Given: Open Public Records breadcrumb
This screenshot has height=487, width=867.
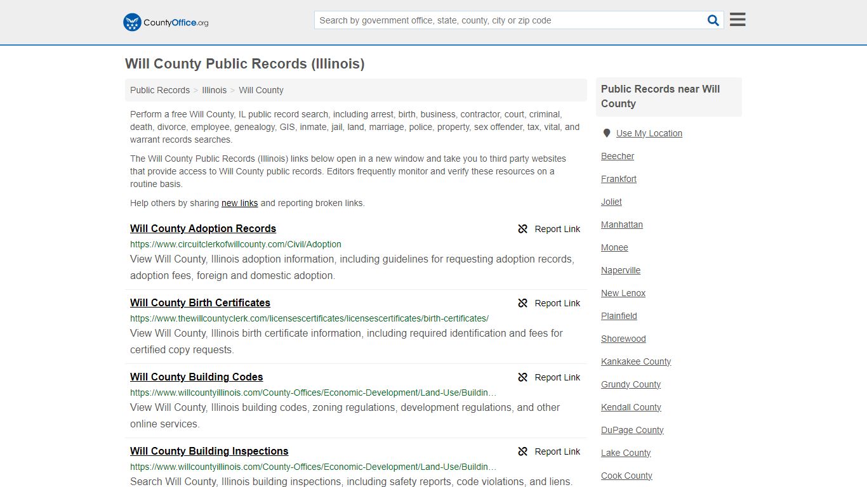Looking at the screenshot, I should [x=160, y=90].
